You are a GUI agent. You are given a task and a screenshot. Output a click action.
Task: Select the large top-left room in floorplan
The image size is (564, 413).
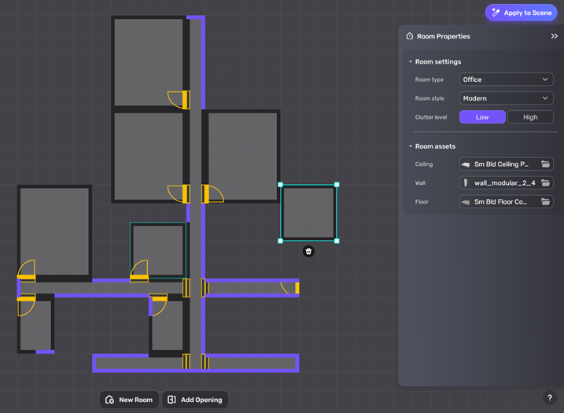[149, 61]
